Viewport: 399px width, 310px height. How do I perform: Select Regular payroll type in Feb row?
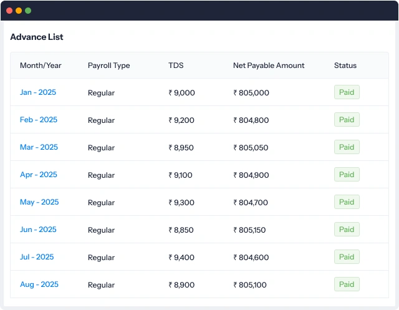(101, 120)
